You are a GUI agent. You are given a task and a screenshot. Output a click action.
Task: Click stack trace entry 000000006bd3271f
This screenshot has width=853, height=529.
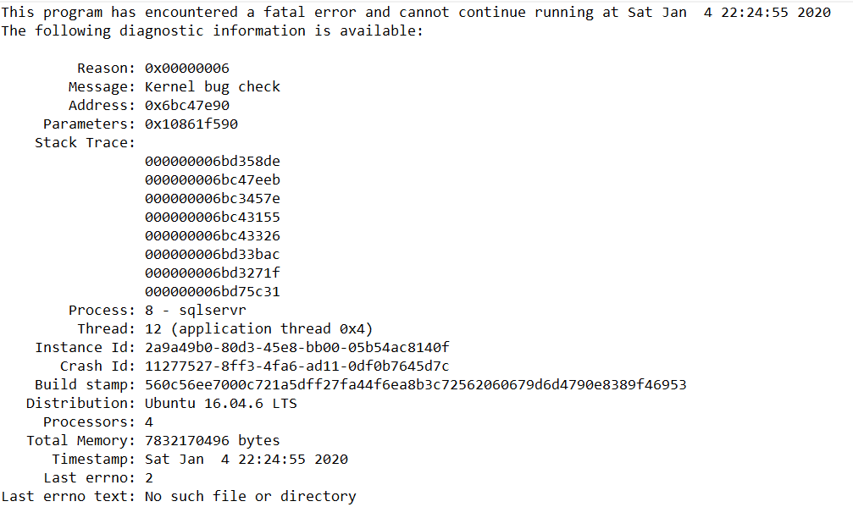[x=212, y=273]
